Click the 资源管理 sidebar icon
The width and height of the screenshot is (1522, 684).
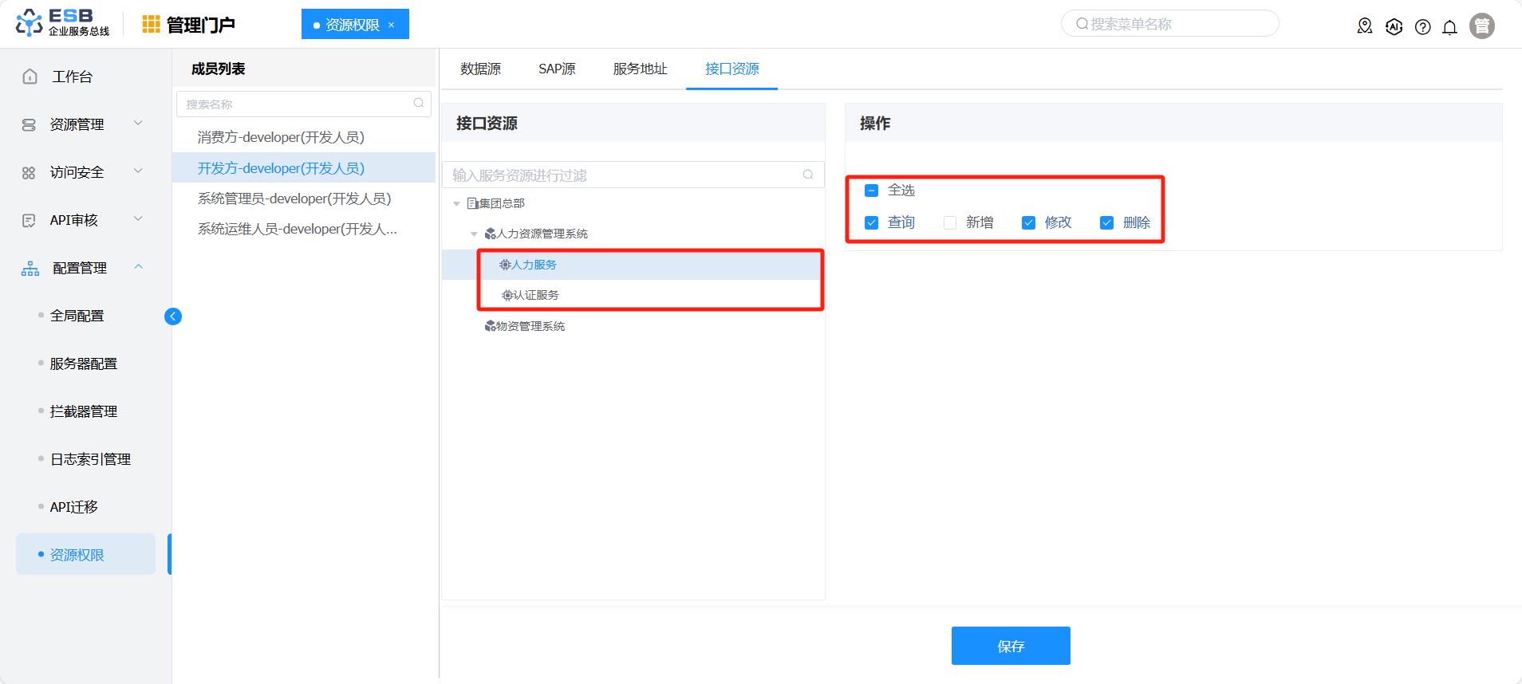coord(29,125)
